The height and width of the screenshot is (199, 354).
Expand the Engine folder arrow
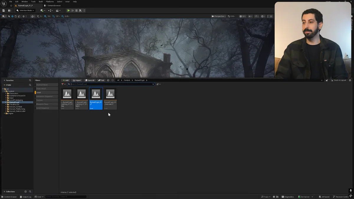(4, 113)
